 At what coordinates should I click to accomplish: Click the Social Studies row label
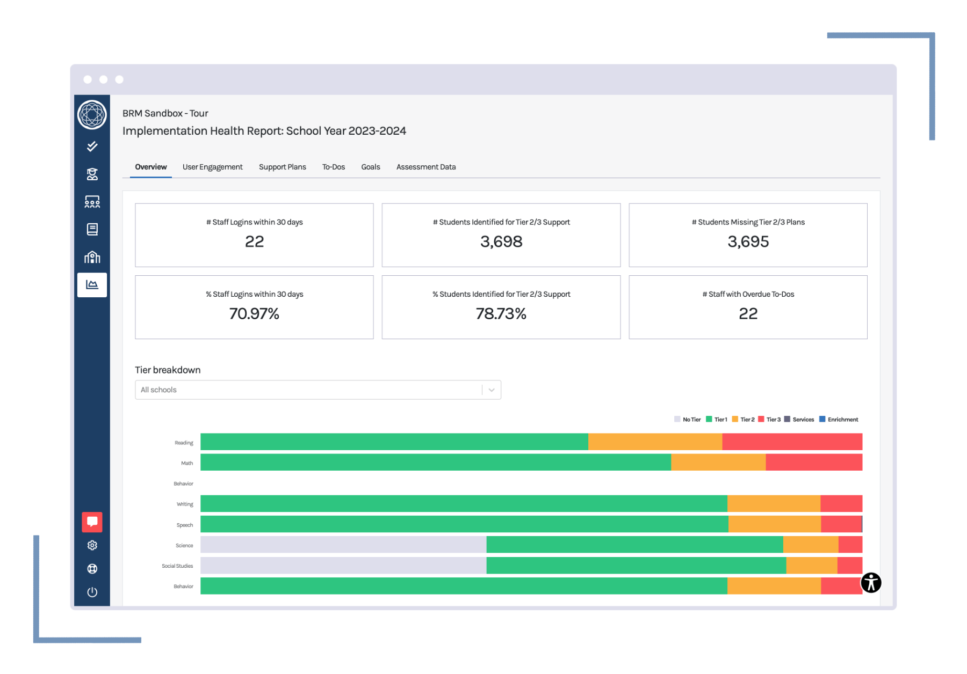177,566
